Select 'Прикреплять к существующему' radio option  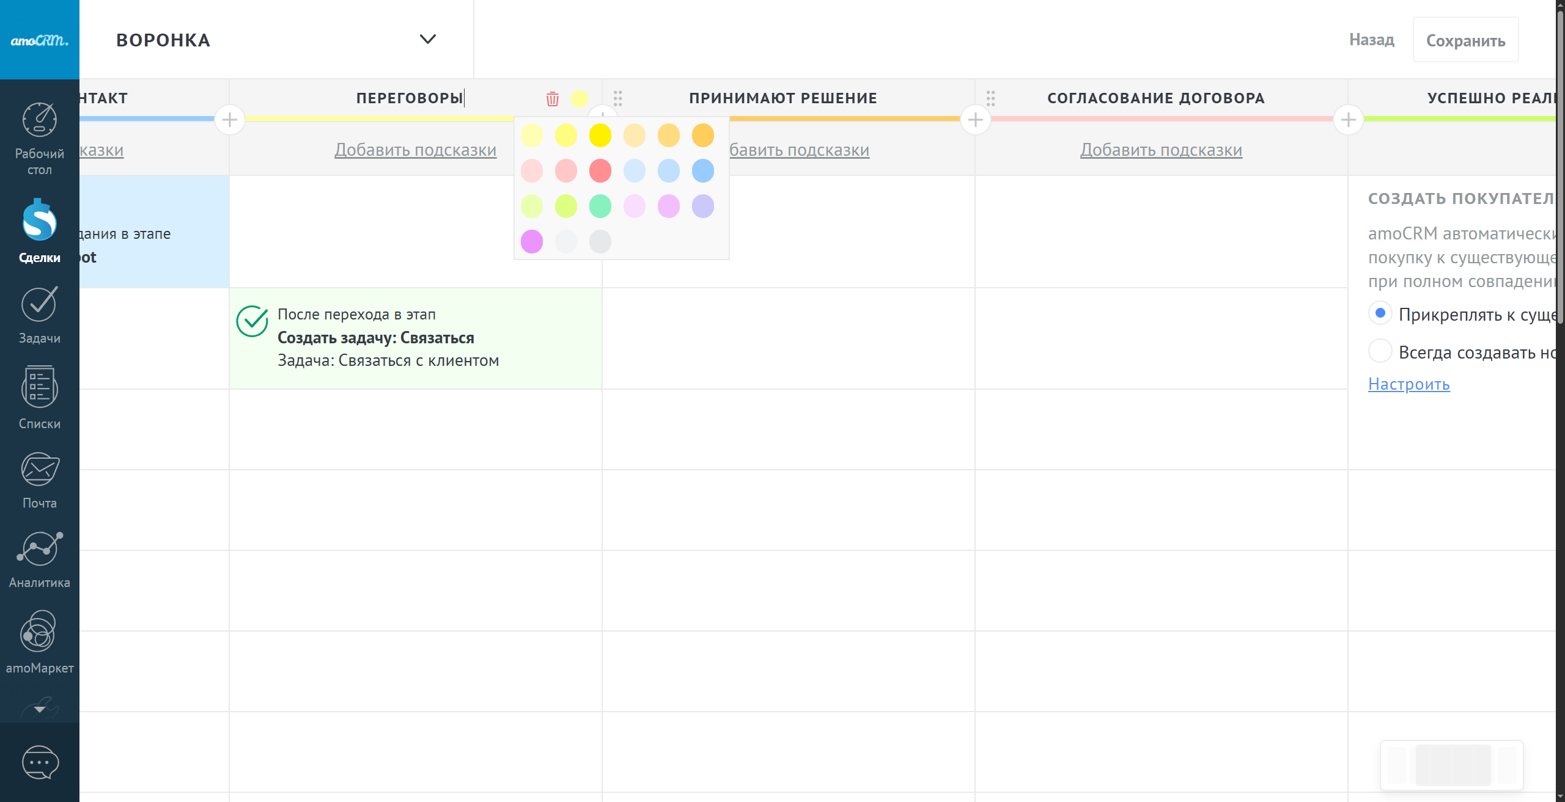click(1380, 313)
